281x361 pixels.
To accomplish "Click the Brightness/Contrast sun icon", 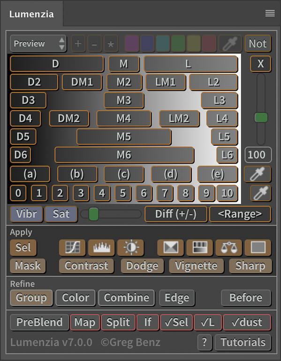I will [x=130, y=248].
